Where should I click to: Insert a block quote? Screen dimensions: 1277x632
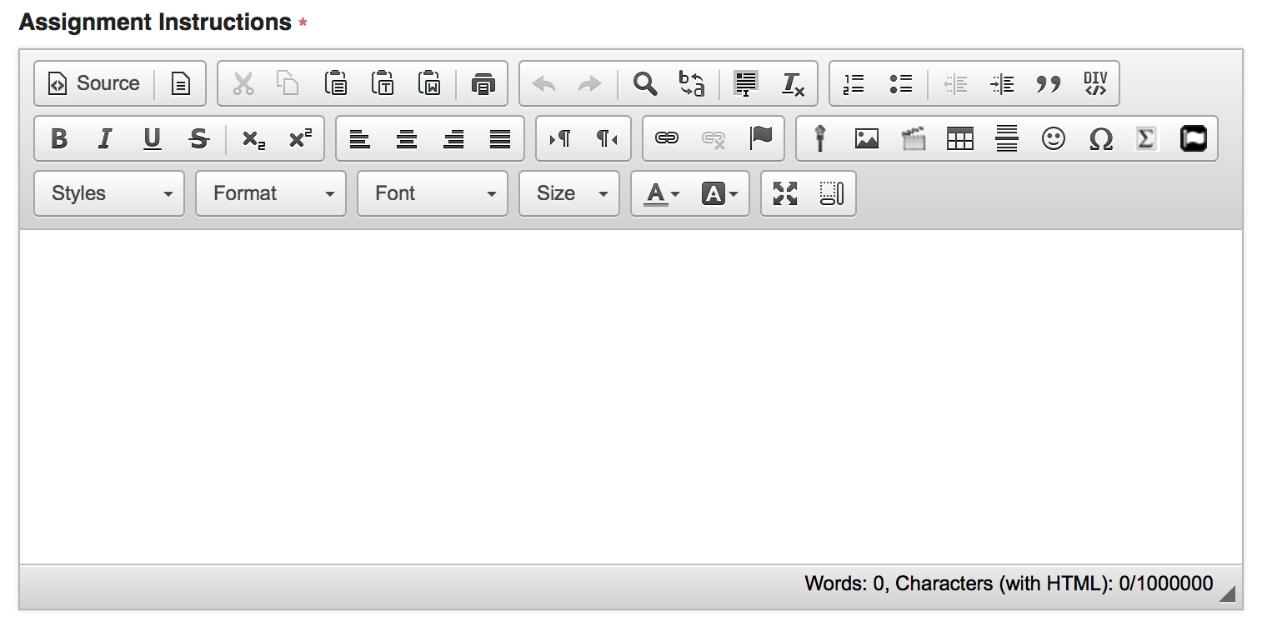point(1049,83)
